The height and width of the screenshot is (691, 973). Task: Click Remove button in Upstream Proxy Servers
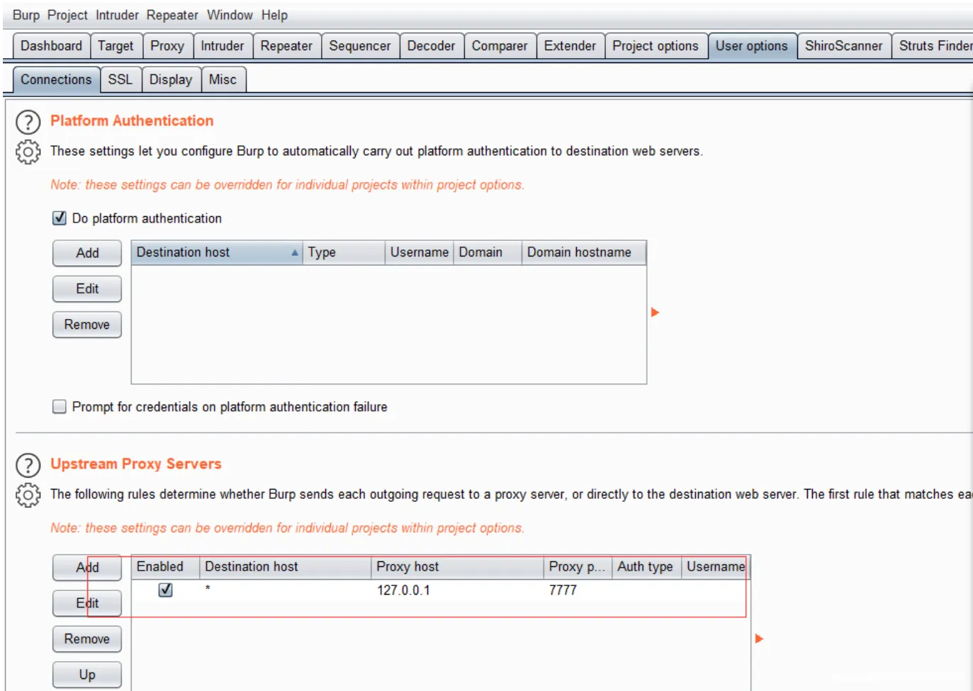(87, 639)
